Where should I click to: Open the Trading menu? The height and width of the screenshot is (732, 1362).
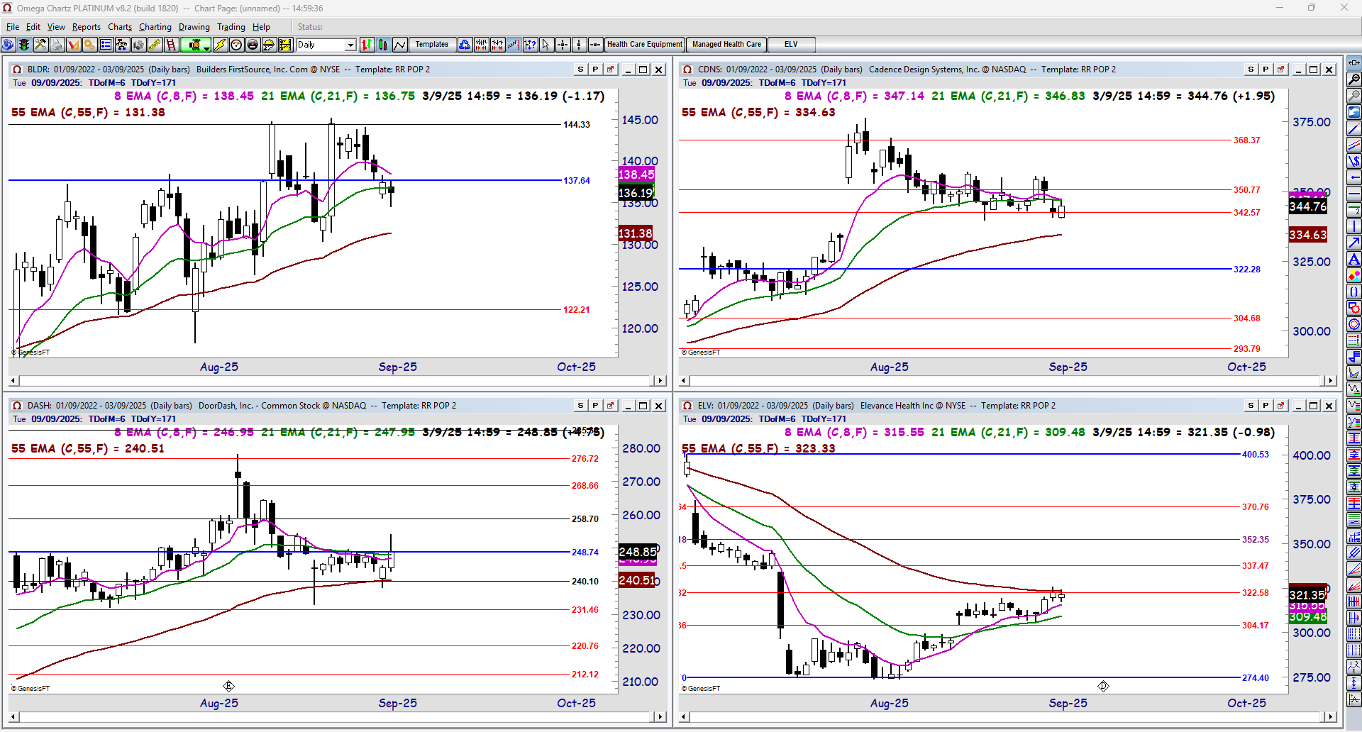point(231,27)
